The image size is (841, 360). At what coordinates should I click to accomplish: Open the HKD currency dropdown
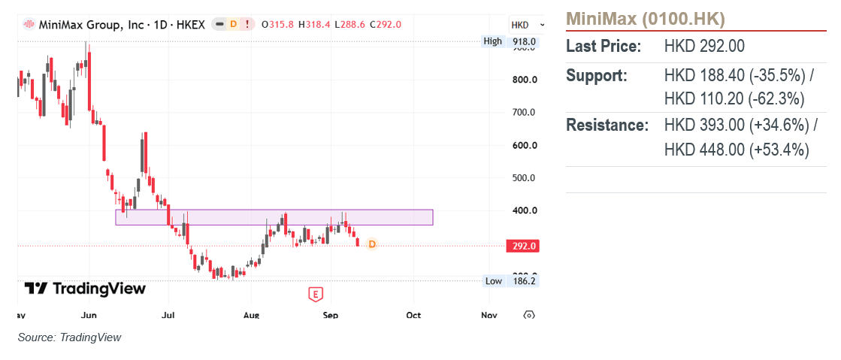pos(528,25)
